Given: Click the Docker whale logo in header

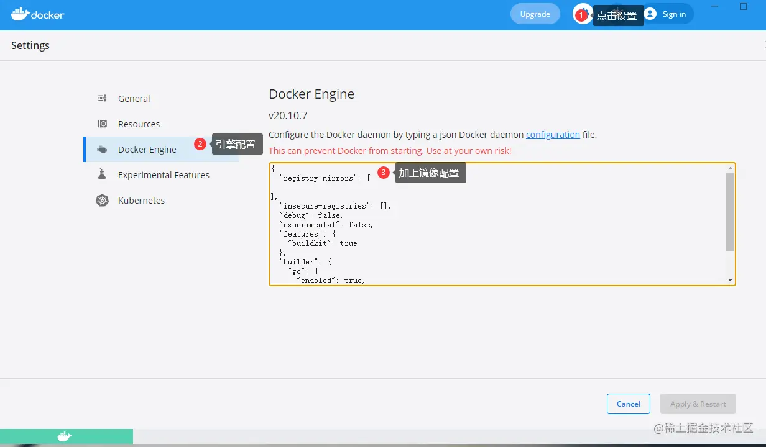Looking at the screenshot, I should point(38,14).
